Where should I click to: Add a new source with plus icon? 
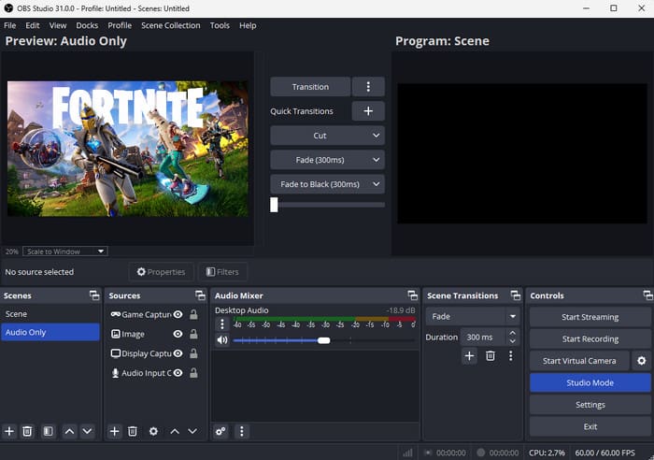114,431
